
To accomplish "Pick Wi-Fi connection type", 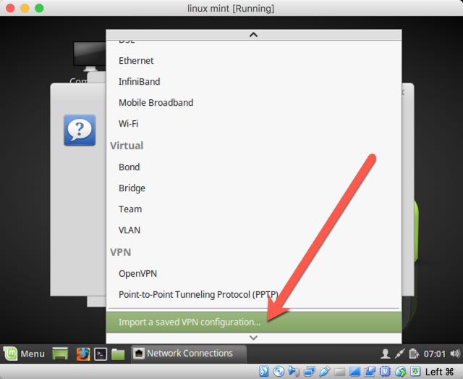I will click(254, 124).
